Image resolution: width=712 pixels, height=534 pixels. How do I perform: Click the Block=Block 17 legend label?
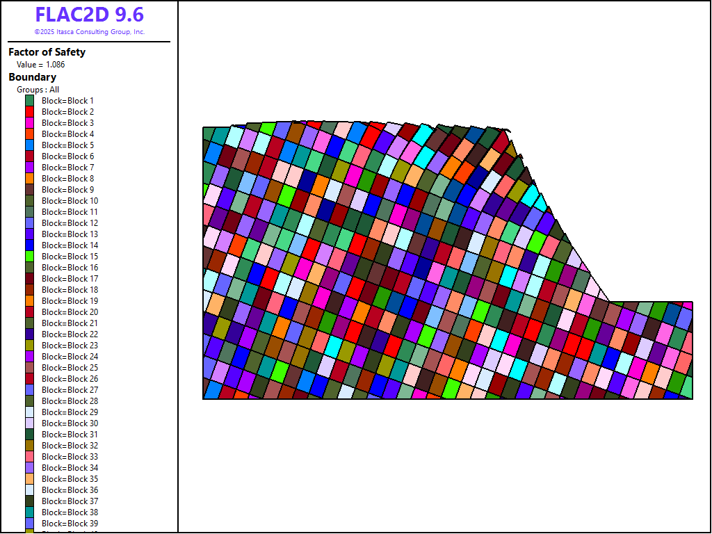click(x=70, y=279)
